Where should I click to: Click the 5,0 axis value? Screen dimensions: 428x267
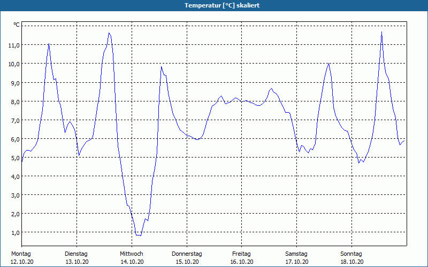(x=16, y=158)
